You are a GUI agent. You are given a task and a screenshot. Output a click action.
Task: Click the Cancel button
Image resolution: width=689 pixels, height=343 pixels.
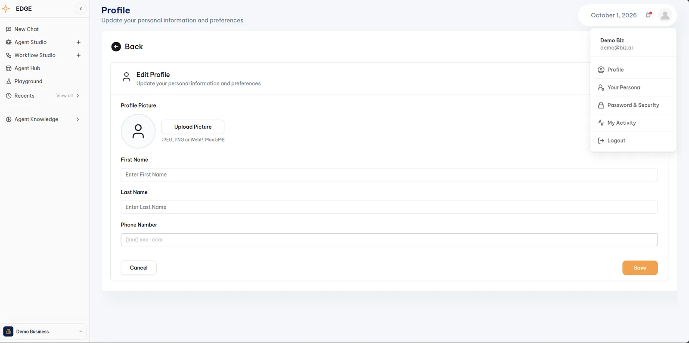click(x=139, y=268)
